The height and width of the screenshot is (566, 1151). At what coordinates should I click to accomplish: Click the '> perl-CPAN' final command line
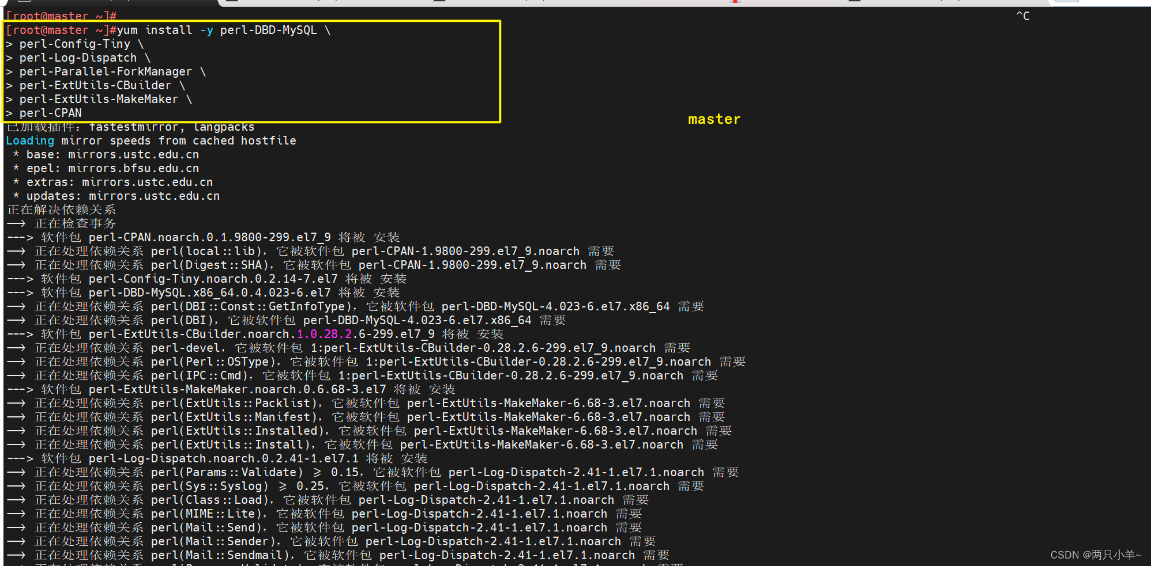pyautogui.click(x=44, y=113)
